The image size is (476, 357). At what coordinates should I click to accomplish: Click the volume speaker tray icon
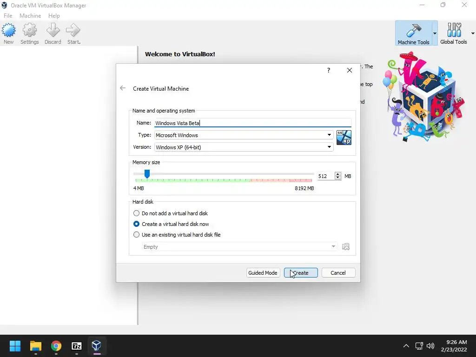pyautogui.click(x=430, y=346)
